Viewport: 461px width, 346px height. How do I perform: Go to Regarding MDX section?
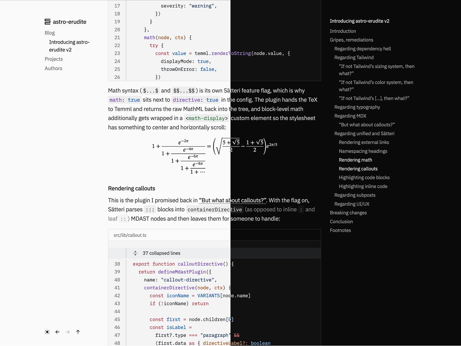[x=350, y=116]
